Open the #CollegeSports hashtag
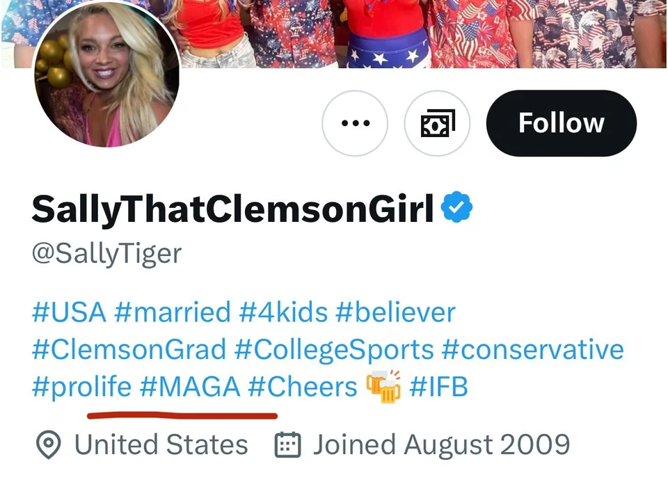The width and height of the screenshot is (668, 480). (x=334, y=349)
